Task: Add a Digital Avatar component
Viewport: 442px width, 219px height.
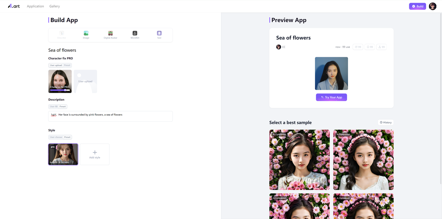Action: tap(110, 33)
